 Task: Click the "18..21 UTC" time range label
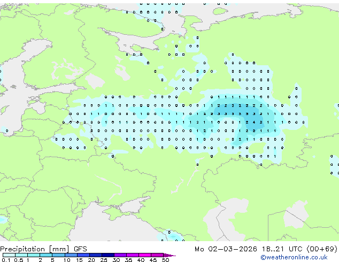click(282, 249)
